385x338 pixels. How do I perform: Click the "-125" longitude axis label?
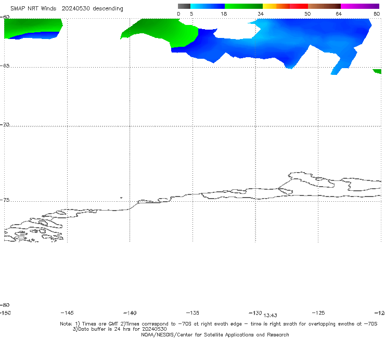(318, 313)
